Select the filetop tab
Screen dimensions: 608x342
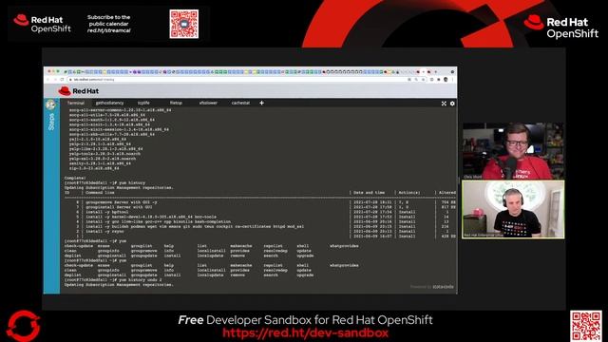click(x=176, y=103)
